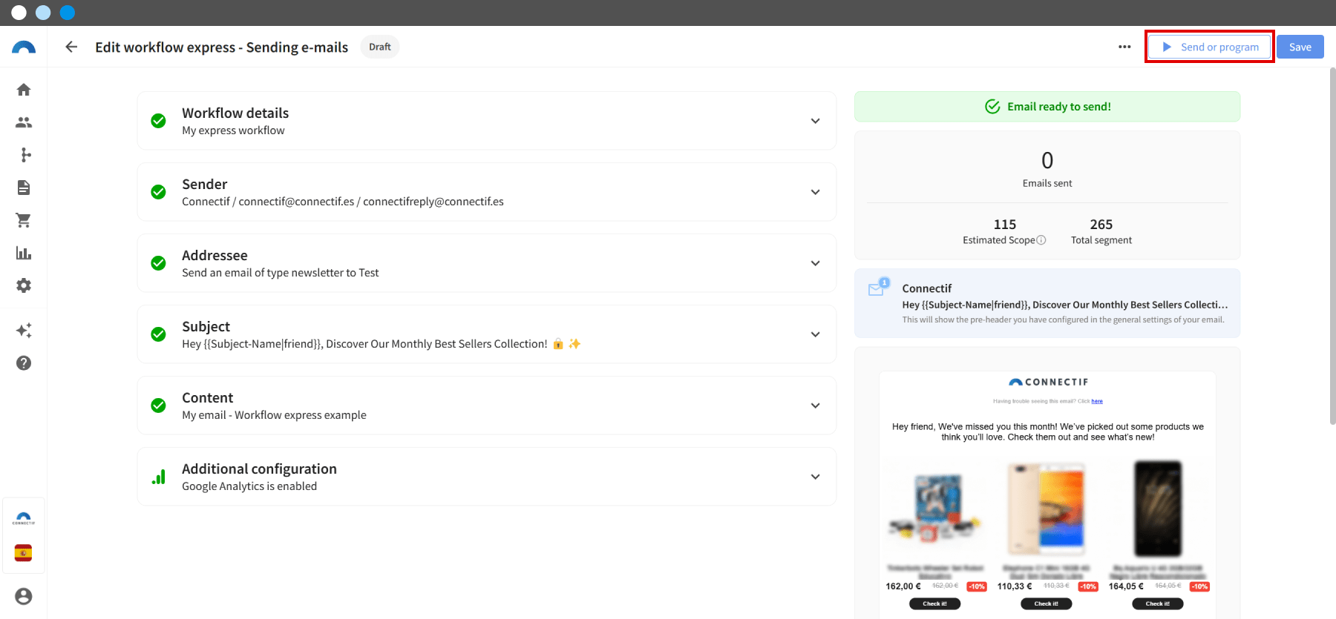Click the Sender email addresses line
The image size is (1336, 619).
pyautogui.click(x=343, y=202)
